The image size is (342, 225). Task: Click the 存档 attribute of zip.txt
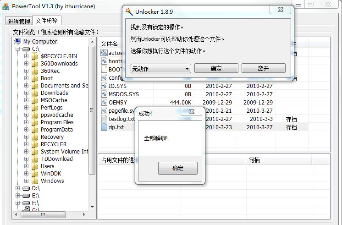coord(292,127)
